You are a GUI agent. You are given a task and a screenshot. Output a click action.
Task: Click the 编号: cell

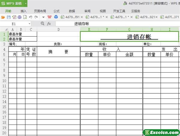point(17,44)
